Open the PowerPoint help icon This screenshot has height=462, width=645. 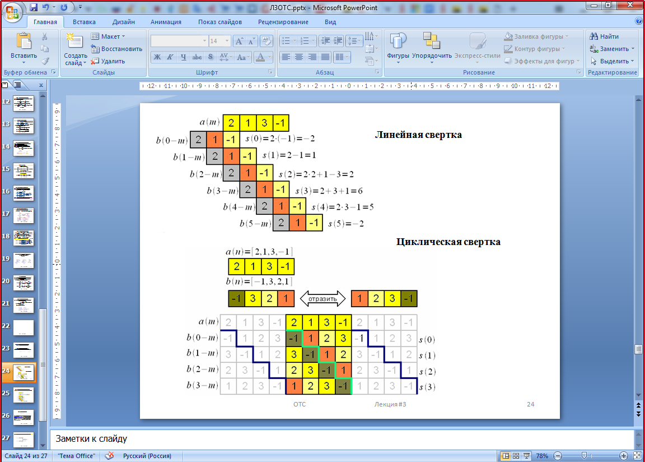pyautogui.click(x=639, y=21)
